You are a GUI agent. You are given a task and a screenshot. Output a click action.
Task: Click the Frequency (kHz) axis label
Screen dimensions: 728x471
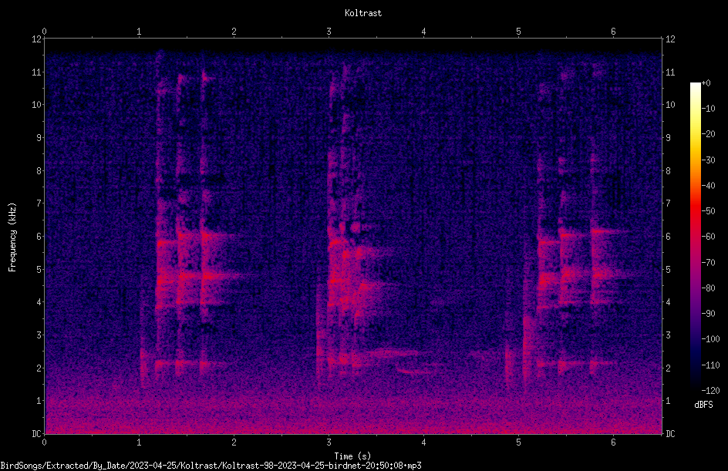pyautogui.click(x=12, y=237)
